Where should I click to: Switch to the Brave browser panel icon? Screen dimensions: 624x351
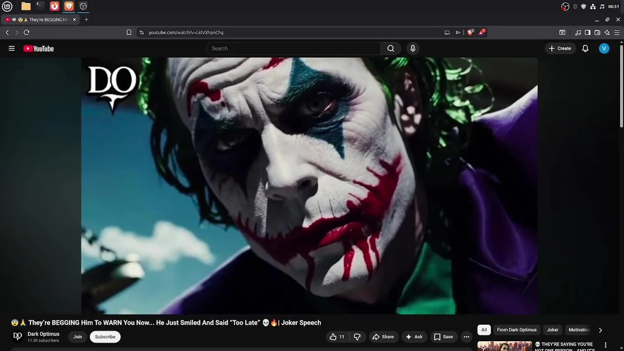coord(69,6)
